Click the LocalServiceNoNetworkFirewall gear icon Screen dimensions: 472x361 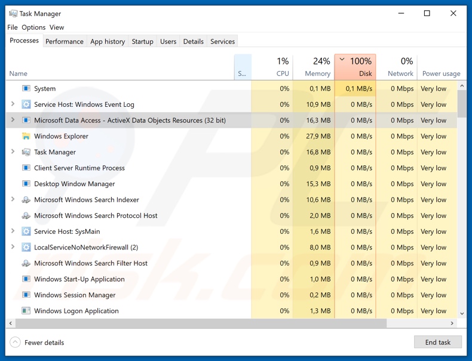(26, 248)
